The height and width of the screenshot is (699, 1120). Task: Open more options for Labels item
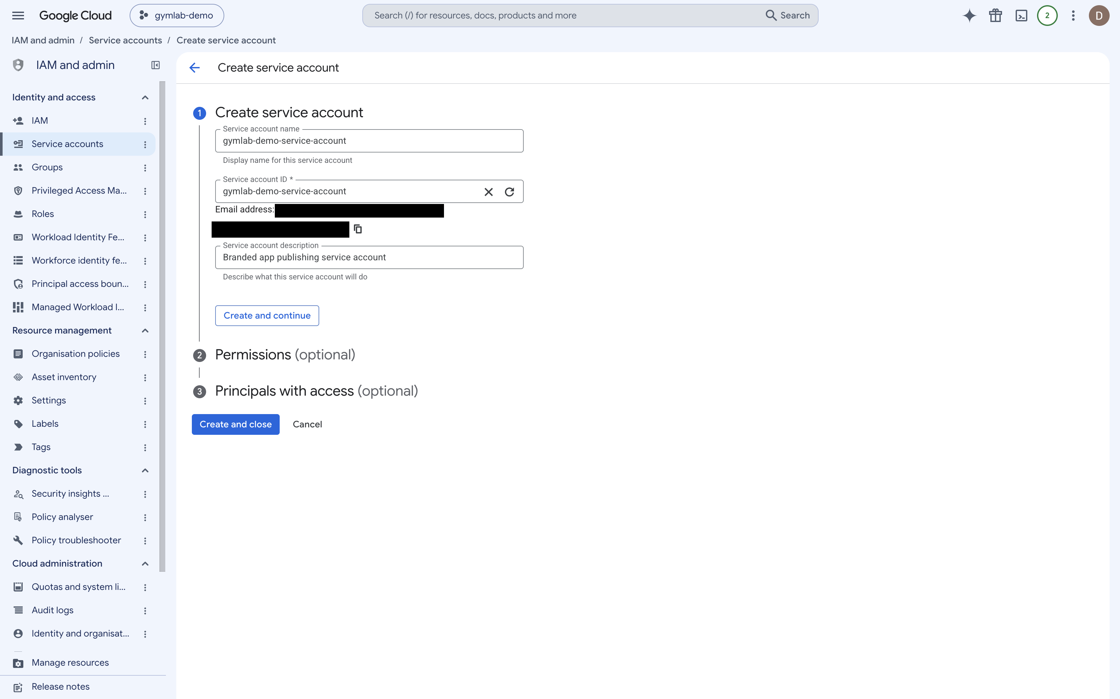(145, 424)
